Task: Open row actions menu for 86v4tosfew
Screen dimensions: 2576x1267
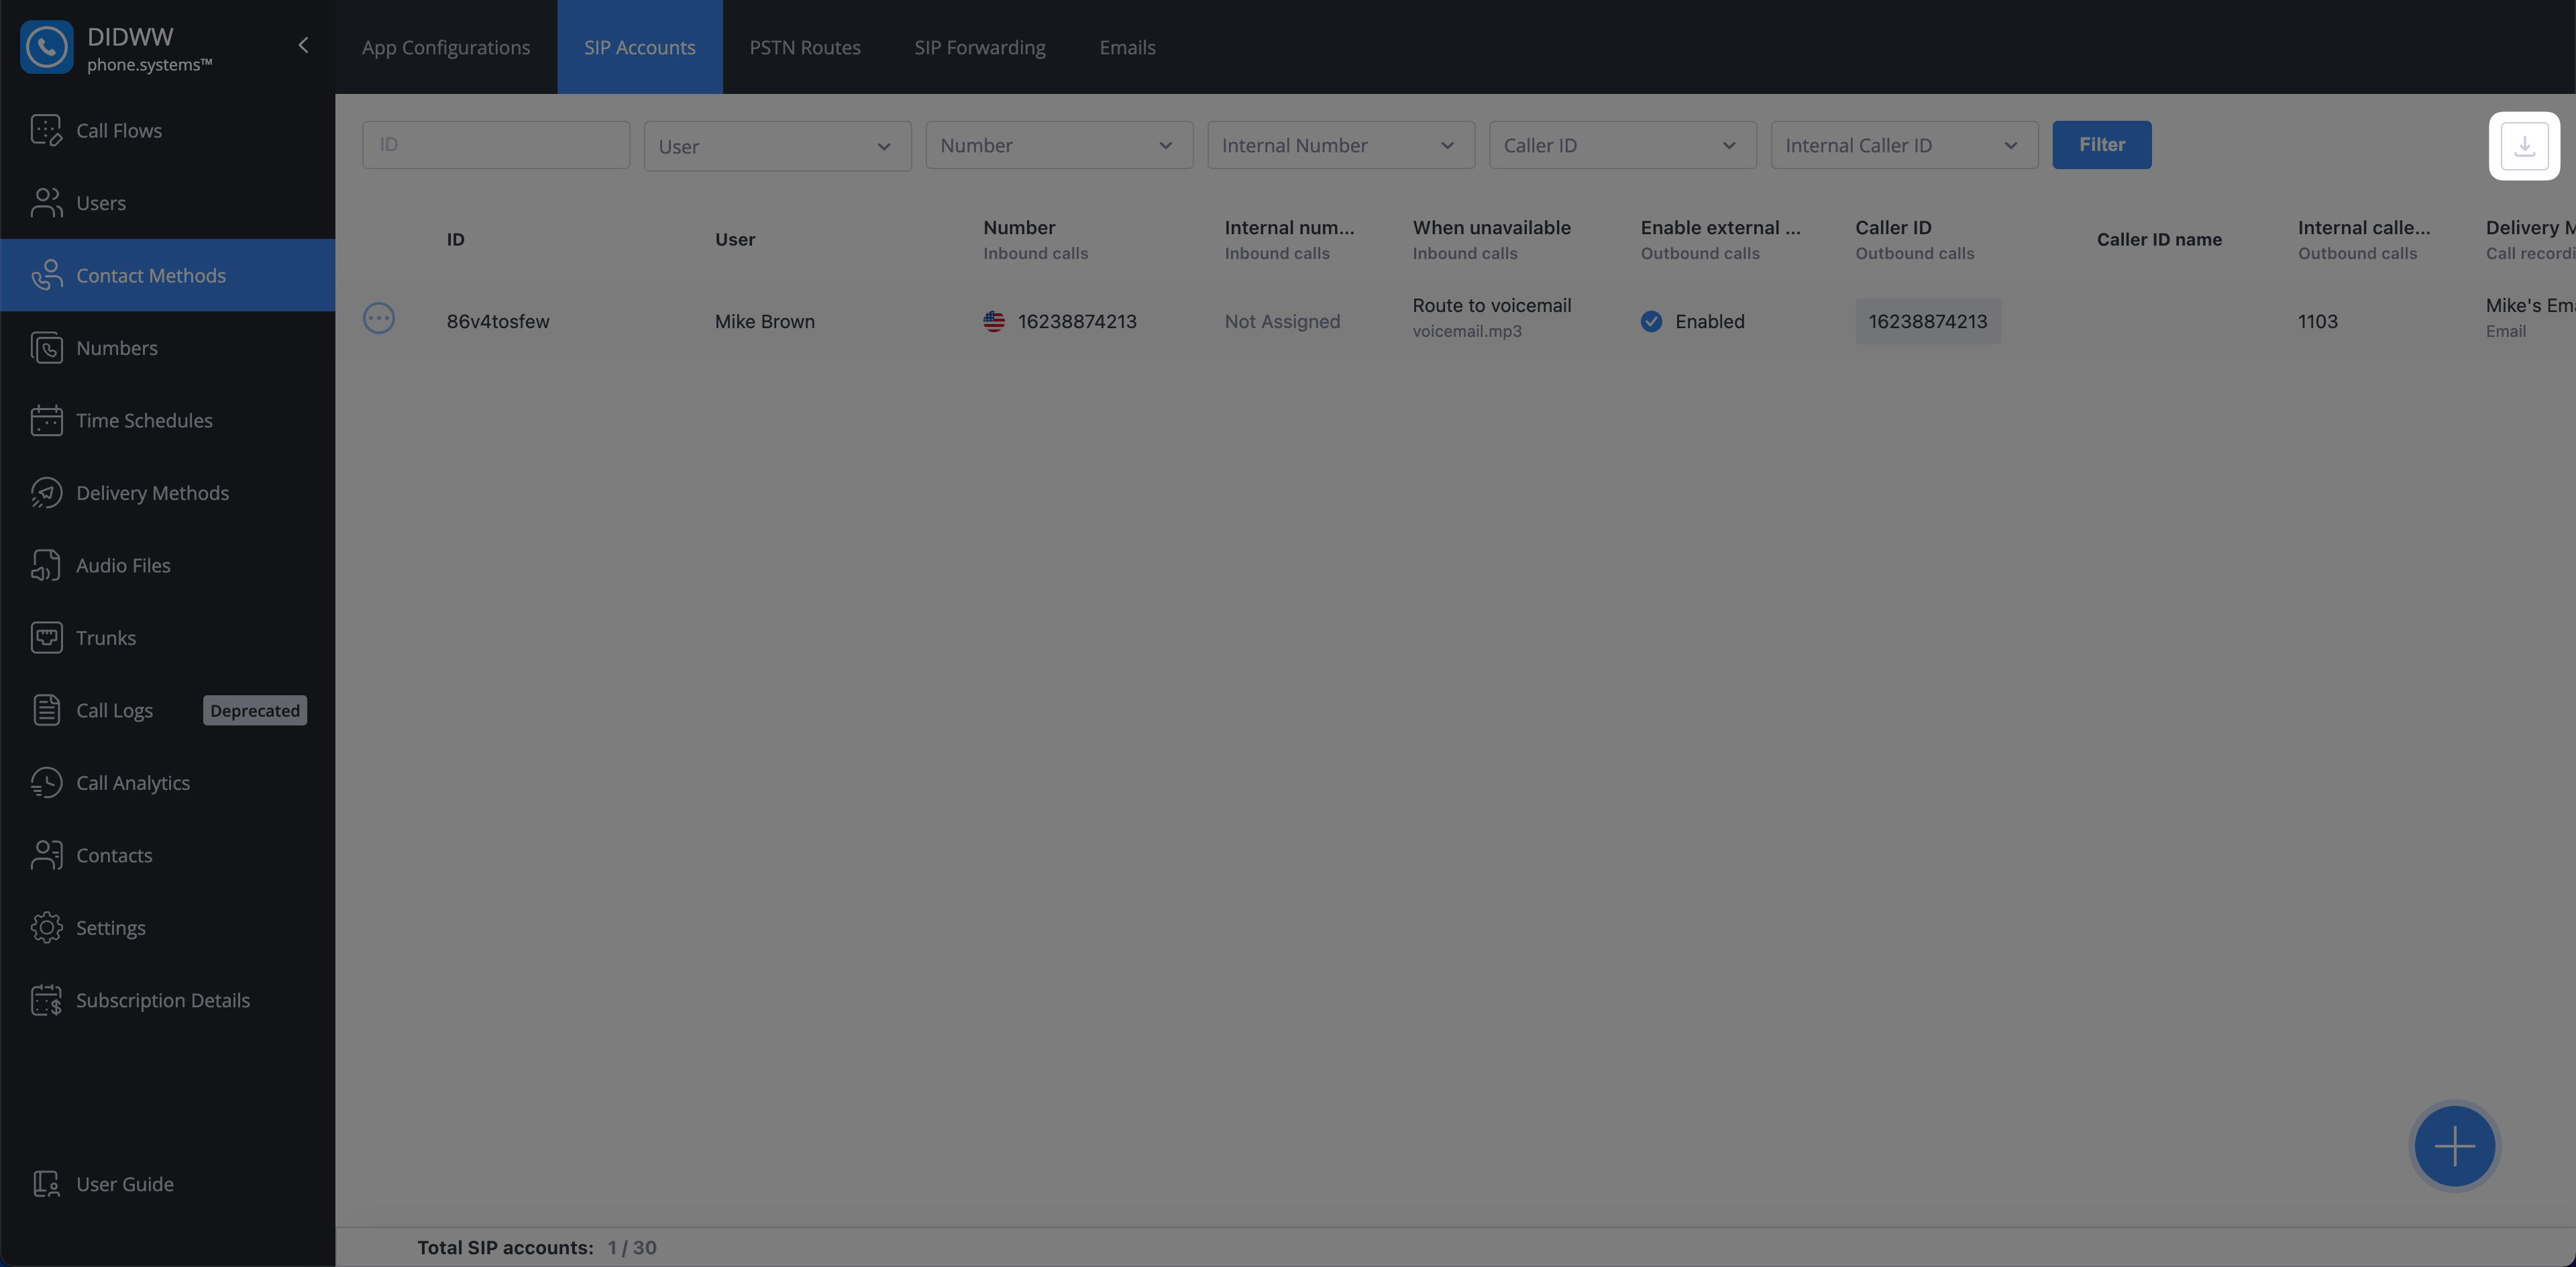Action: 379,319
